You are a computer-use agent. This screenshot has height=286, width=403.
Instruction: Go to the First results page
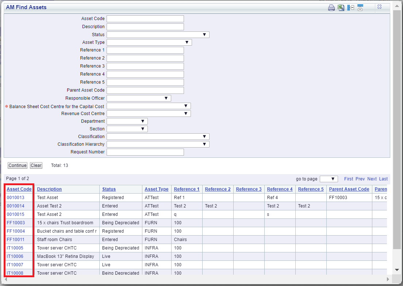(349, 179)
